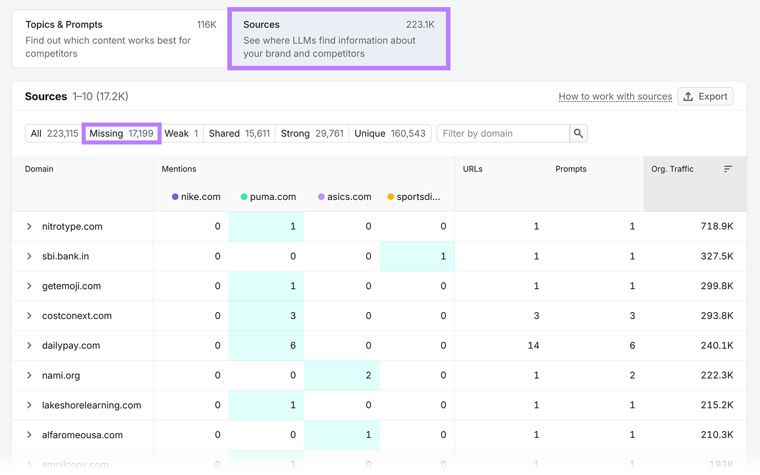Click the nami.org domain name
The image size is (760, 475).
click(61, 375)
